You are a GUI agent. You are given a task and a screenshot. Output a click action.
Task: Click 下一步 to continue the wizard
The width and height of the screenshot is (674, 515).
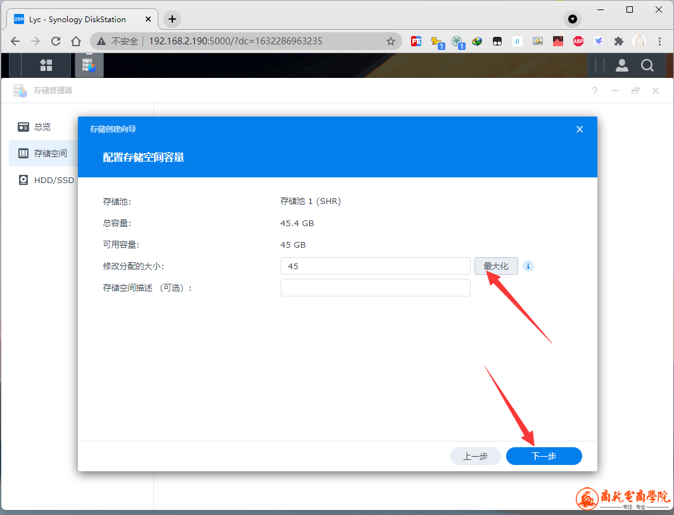point(544,456)
